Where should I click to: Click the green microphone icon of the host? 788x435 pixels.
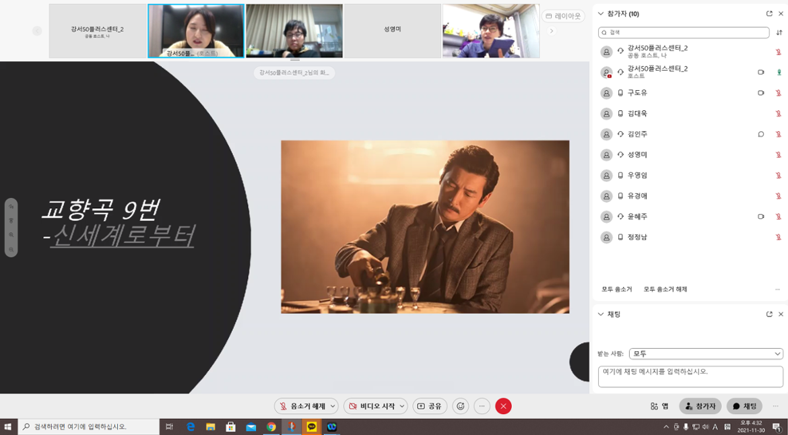[x=779, y=72]
